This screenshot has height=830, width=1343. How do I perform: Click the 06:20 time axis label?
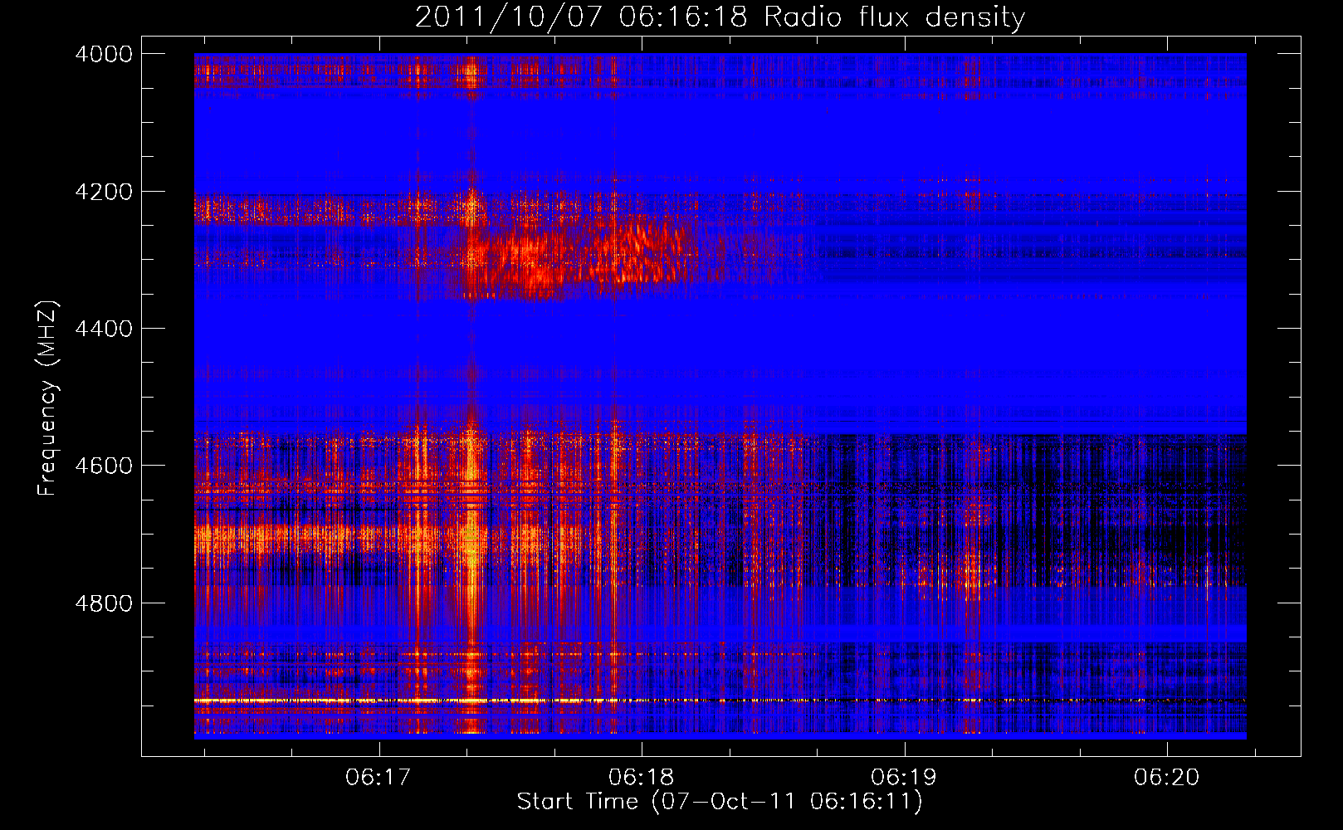[x=1167, y=778]
